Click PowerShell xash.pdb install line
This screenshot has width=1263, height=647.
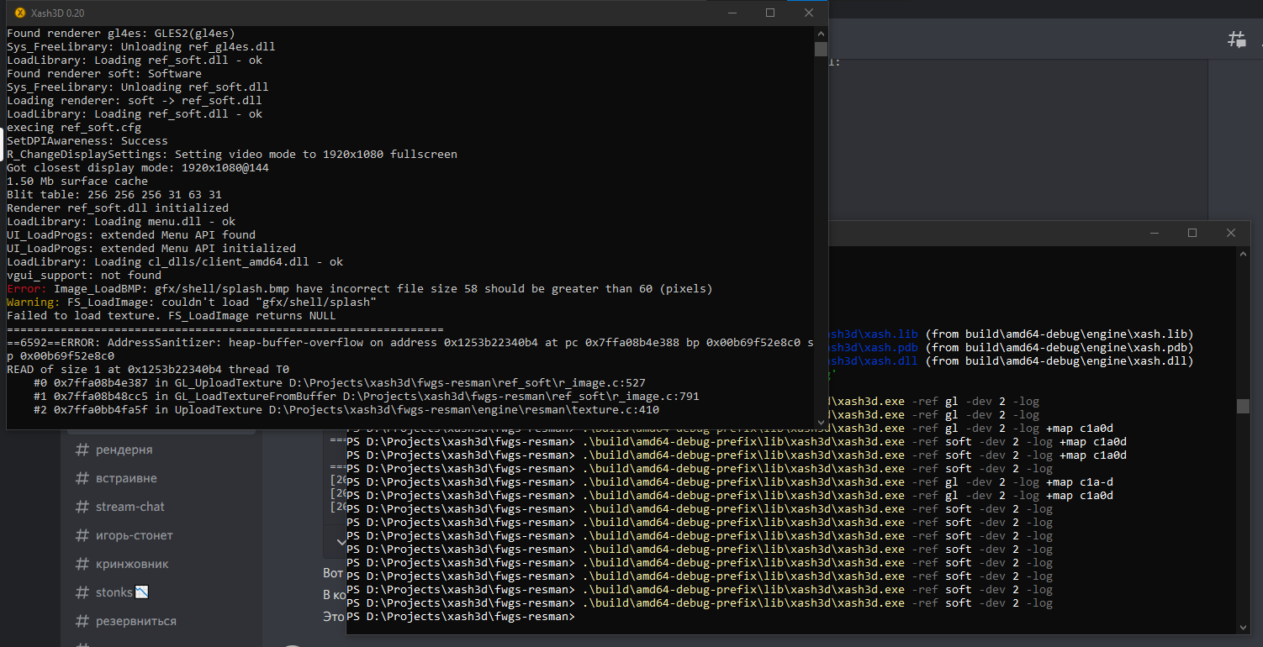pyautogui.click(x=1010, y=347)
